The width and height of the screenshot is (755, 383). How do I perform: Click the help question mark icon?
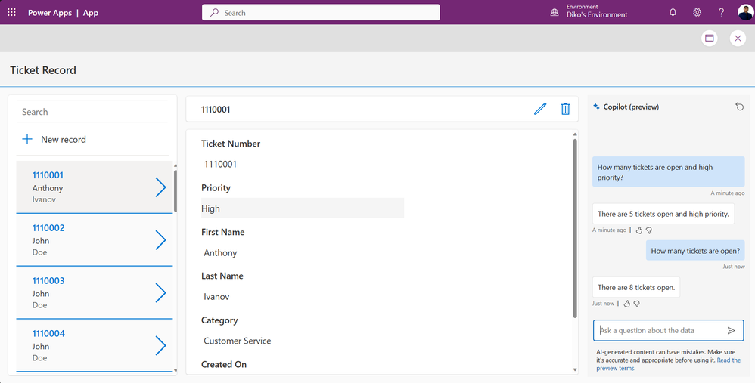coord(721,13)
